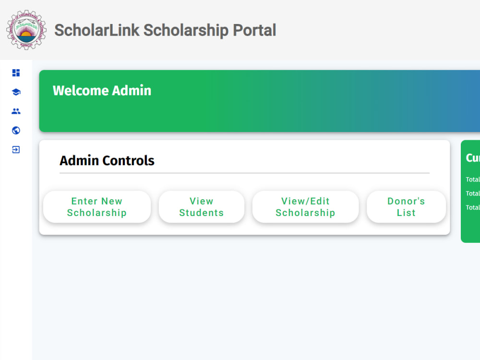
Task: Click the ScholarLink Scholarship Portal title
Action: (x=165, y=30)
